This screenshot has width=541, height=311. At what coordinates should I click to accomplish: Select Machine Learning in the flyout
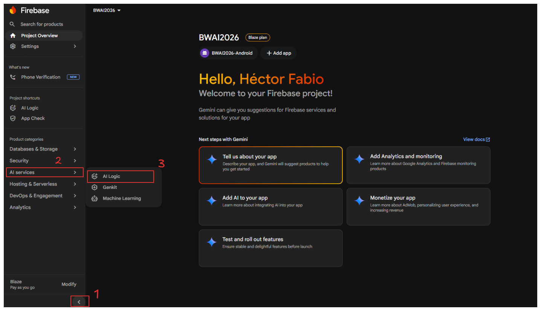click(124, 198)
